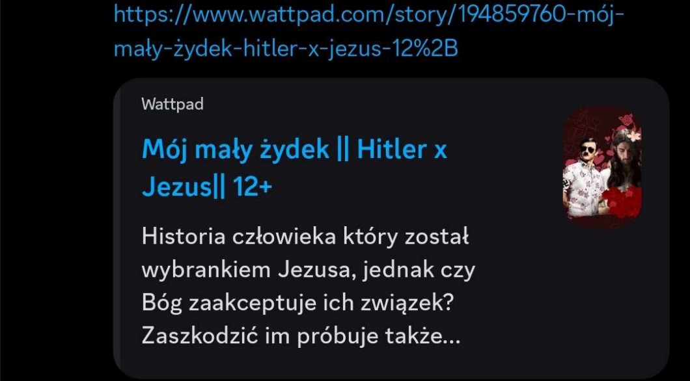Click the second URL line ending '12%2B'
The image size is (690, 381).
click(286, 48)
